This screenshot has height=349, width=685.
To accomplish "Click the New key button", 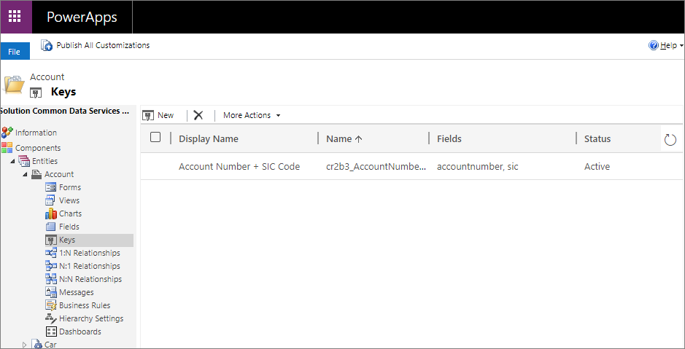I will point(158,115).
